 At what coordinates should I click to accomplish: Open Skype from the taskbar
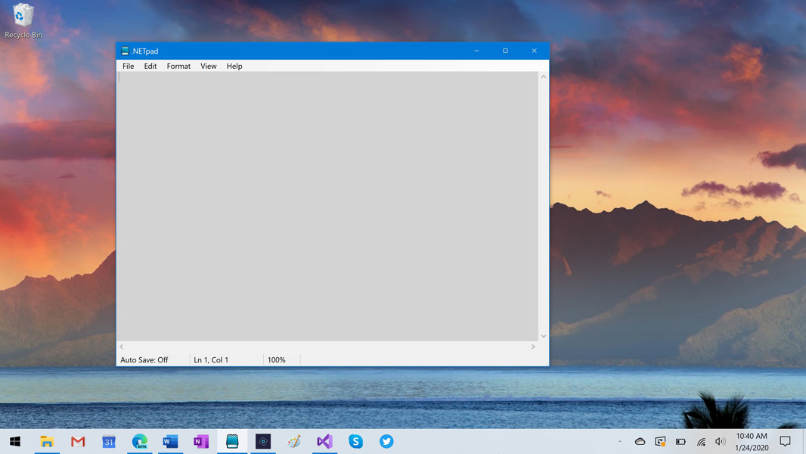coord(355,441)
